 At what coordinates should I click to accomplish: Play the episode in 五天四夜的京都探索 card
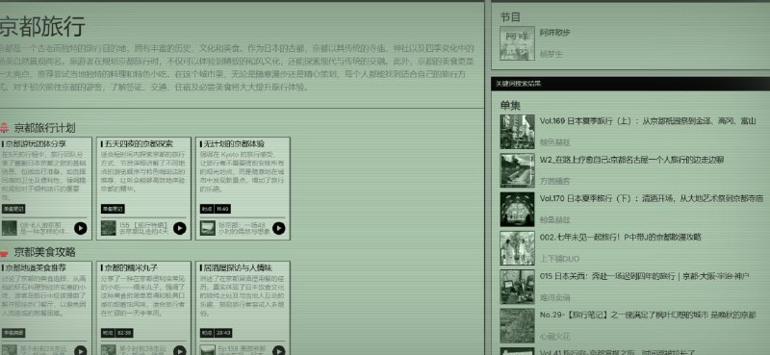(x=180, y=228)
